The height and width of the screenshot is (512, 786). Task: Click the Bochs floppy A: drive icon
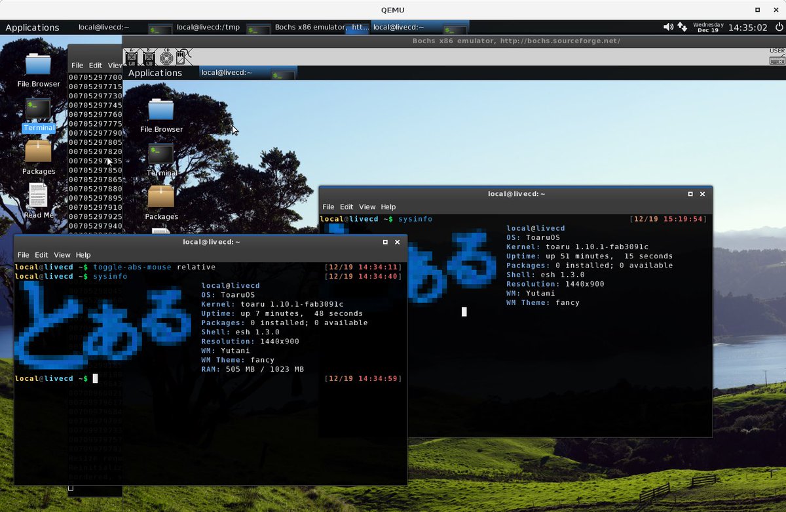coord(131,57)
